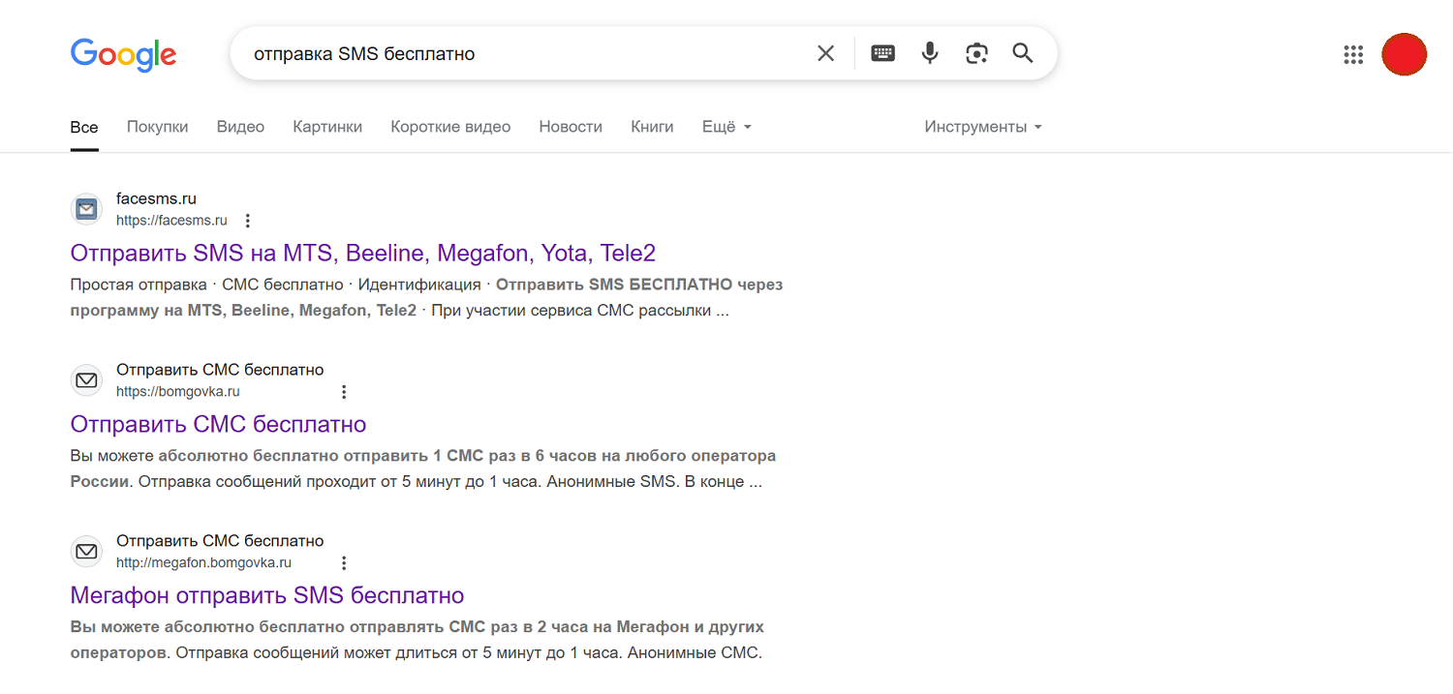Screen dimensions: 1453x694
Task: Open link Отправить SMS на MTS, Beeline
Action: [x=363, y=254]
